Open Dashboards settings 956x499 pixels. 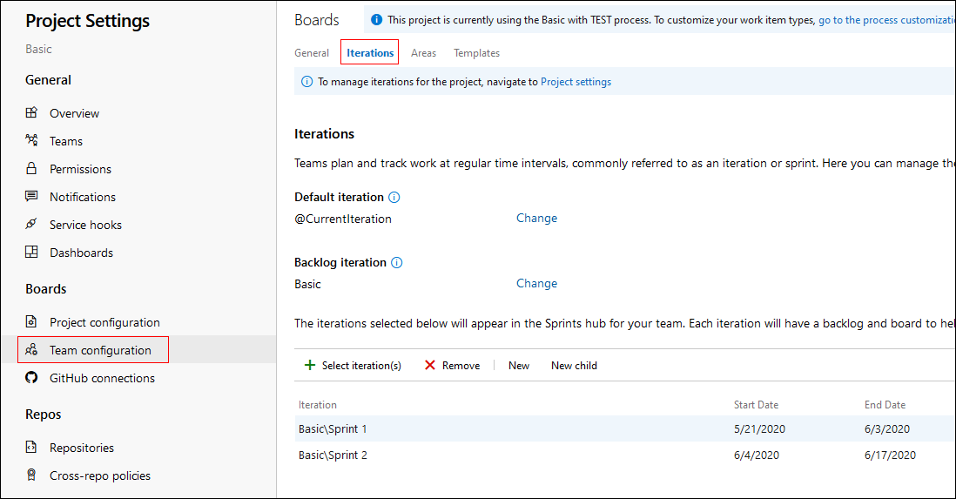click(81, 253)
